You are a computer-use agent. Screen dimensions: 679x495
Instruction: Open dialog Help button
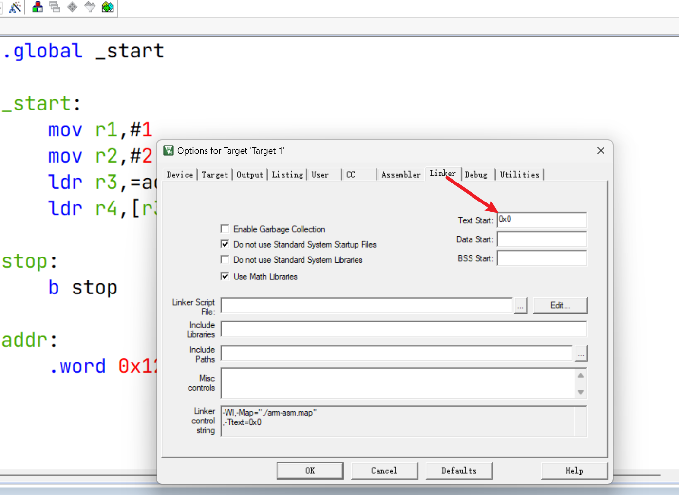[x=574, y=471]
